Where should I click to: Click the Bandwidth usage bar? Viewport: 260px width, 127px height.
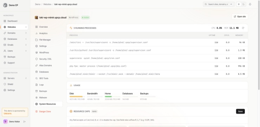click(x=95, y=96)
